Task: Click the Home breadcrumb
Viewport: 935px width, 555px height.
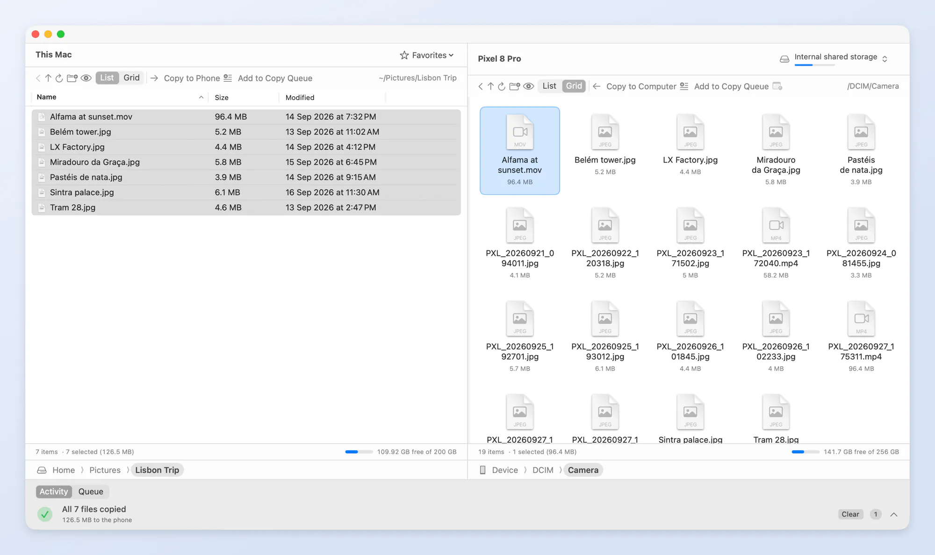Action: pos(64,470)
